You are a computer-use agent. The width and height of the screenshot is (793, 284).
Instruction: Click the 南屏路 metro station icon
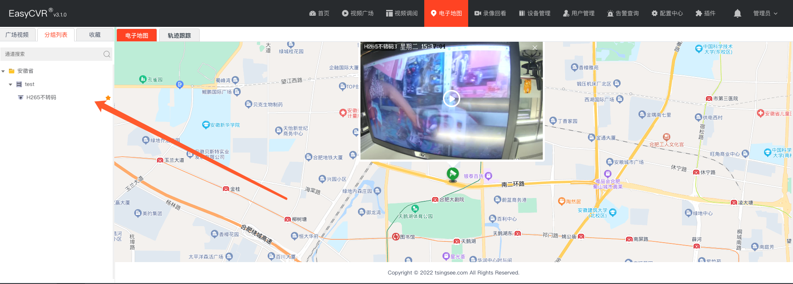pos(629,239)
